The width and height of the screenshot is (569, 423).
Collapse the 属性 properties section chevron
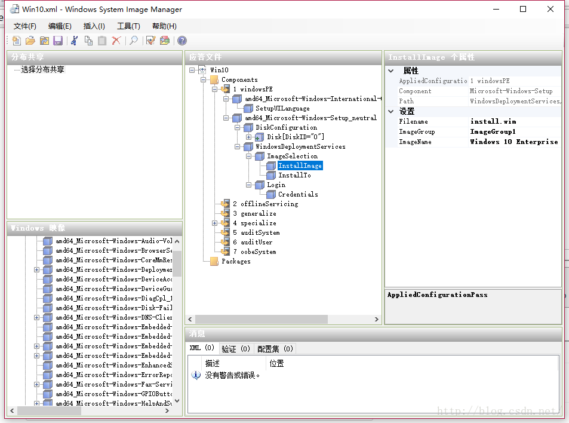pos(391,71)
